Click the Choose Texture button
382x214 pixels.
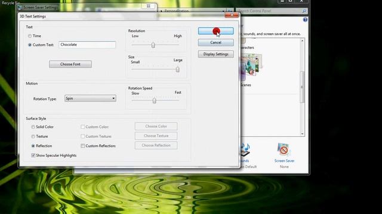(156, 136)
